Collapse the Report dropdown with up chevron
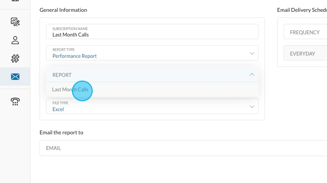327x183 pixels. coord(252,75)
